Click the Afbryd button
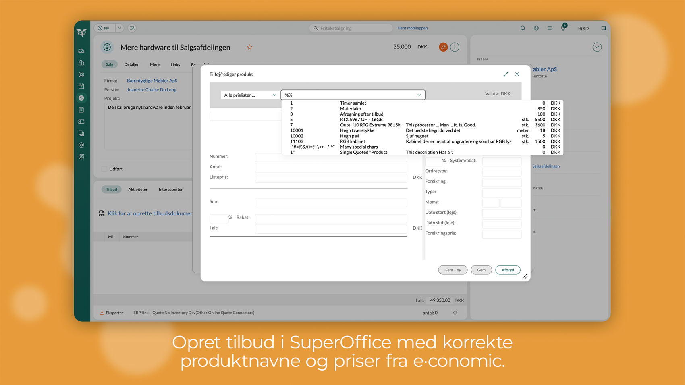Viewport: 685px width, 385px height. [x=507, y=270]
